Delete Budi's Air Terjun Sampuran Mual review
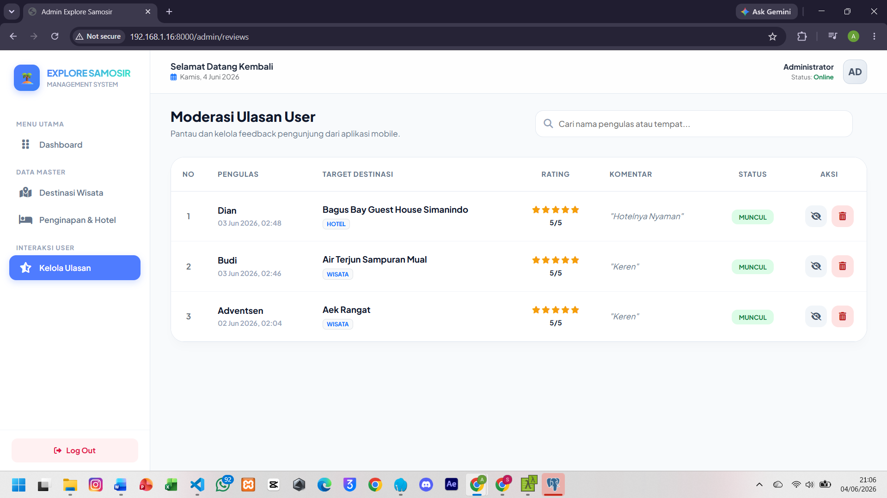This screenshot has width=887, height=498. (x=842, y=266)
